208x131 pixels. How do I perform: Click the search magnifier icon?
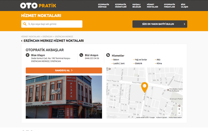point(25,24)
